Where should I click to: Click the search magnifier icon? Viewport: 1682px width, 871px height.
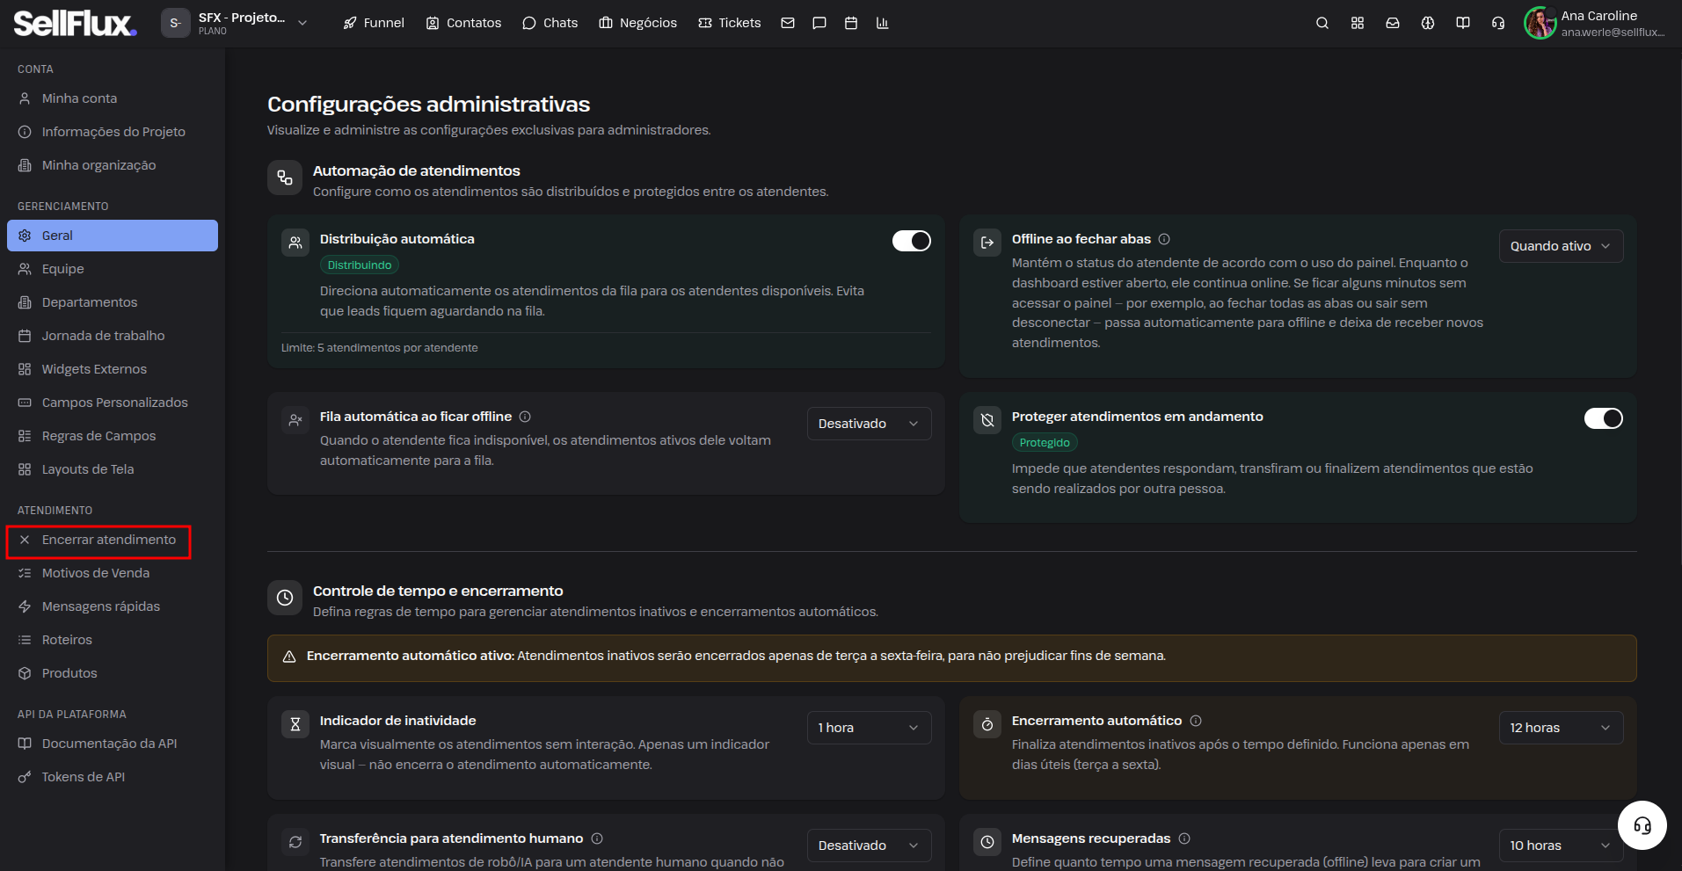(1322, 23)
